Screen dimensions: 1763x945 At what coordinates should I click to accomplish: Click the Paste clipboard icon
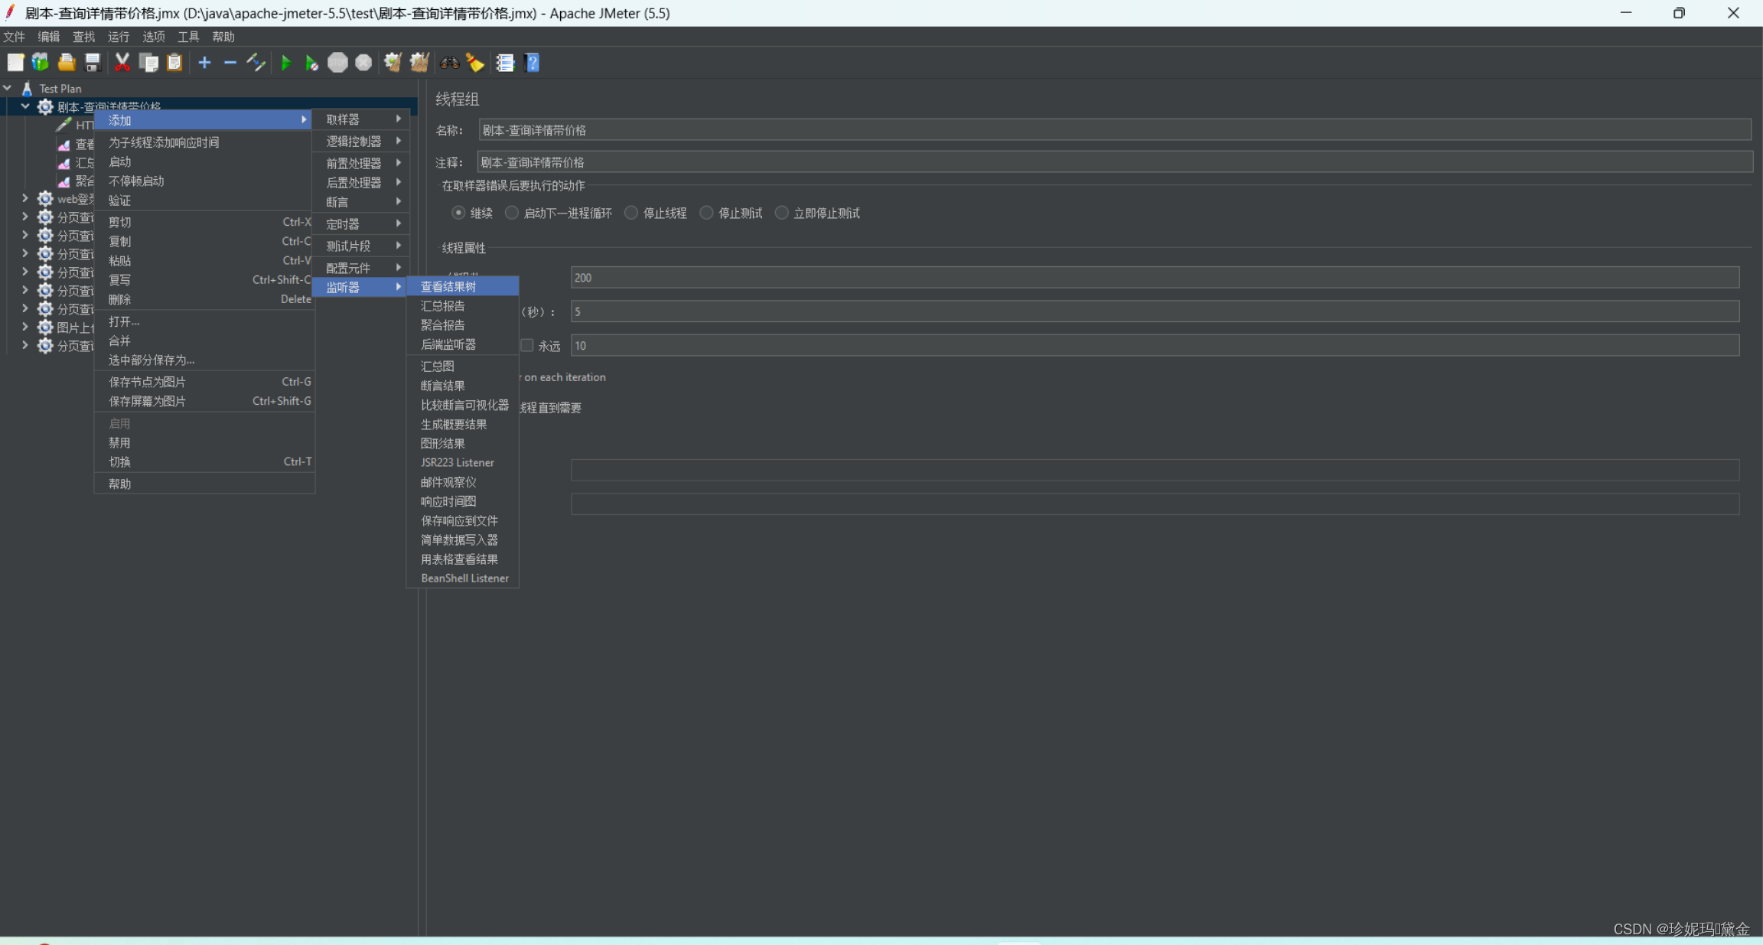pos(174,63)
